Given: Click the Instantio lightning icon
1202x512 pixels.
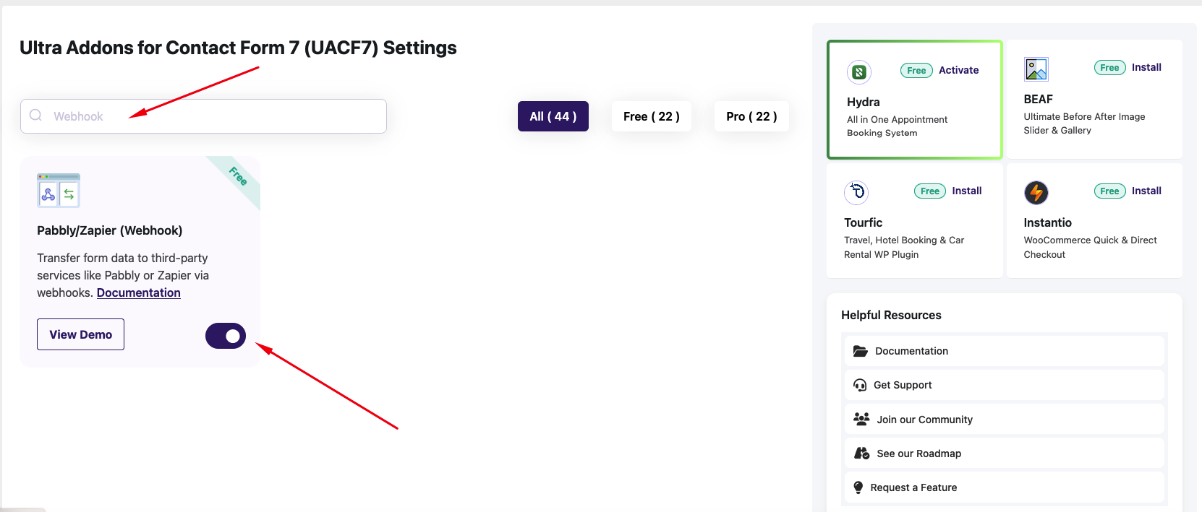Looking at the screenshot, I should (x=1036, y=192).
